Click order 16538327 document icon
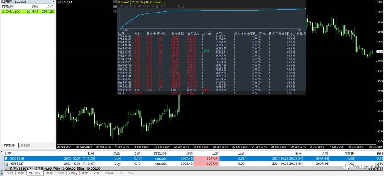Viewport: 384px width, 176px height. pos(6,163)
